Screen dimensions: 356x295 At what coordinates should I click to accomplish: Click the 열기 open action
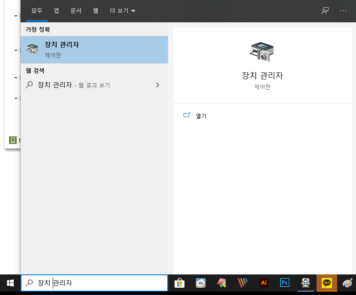[x=201, y=116]
